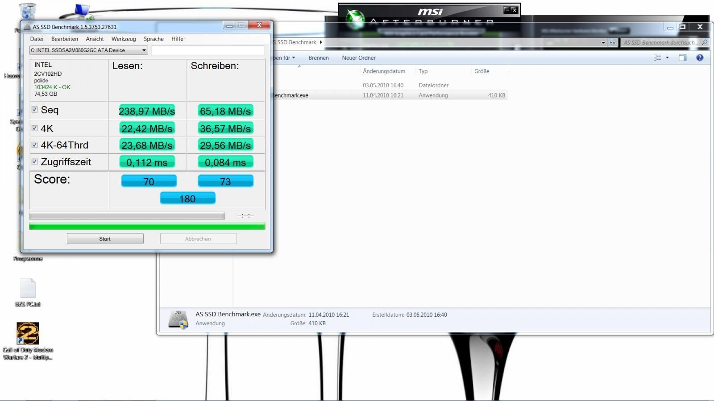Expand the AS SSD Benchmark breadcrumb arrow
Viewport: 714px width, 401px height.
[321, 42]
